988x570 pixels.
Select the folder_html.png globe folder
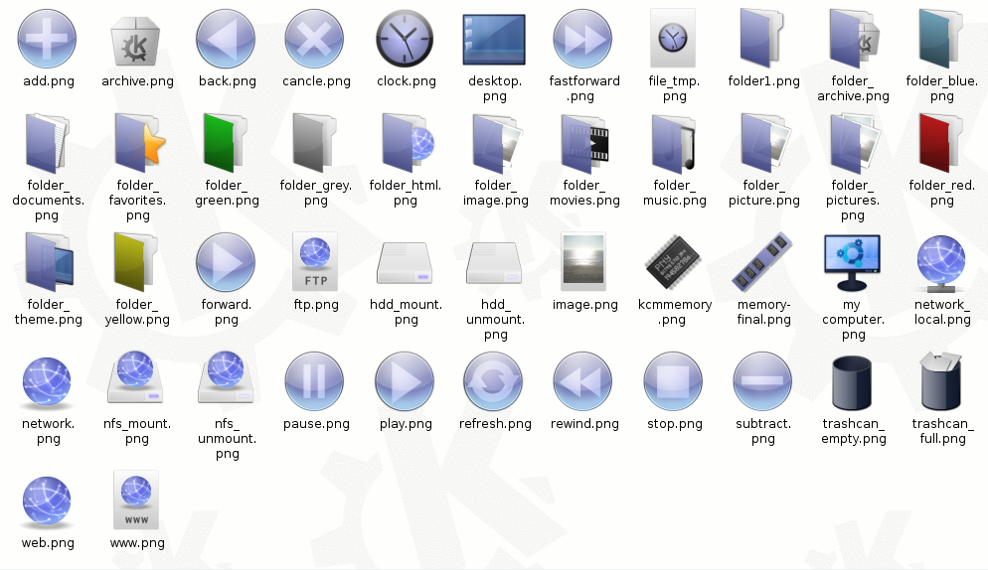tap(408, 144)
